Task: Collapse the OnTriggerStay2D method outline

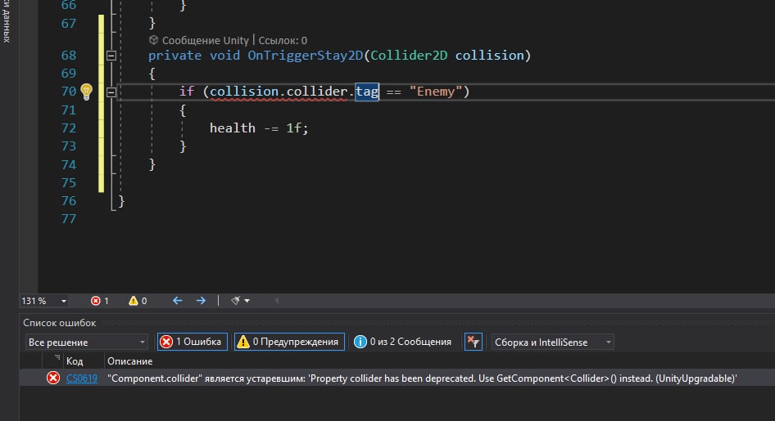Action: (111, 56)
